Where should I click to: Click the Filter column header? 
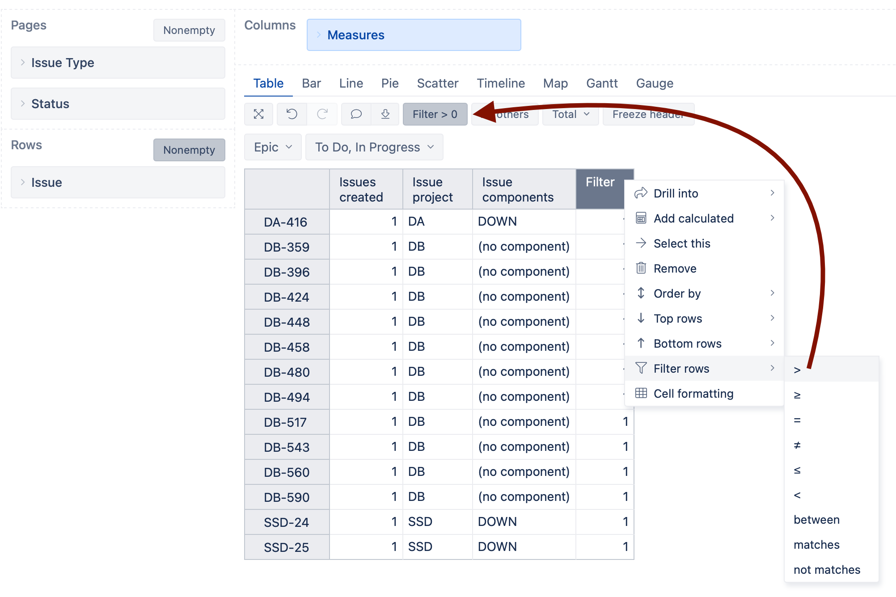tap(600, 189)
